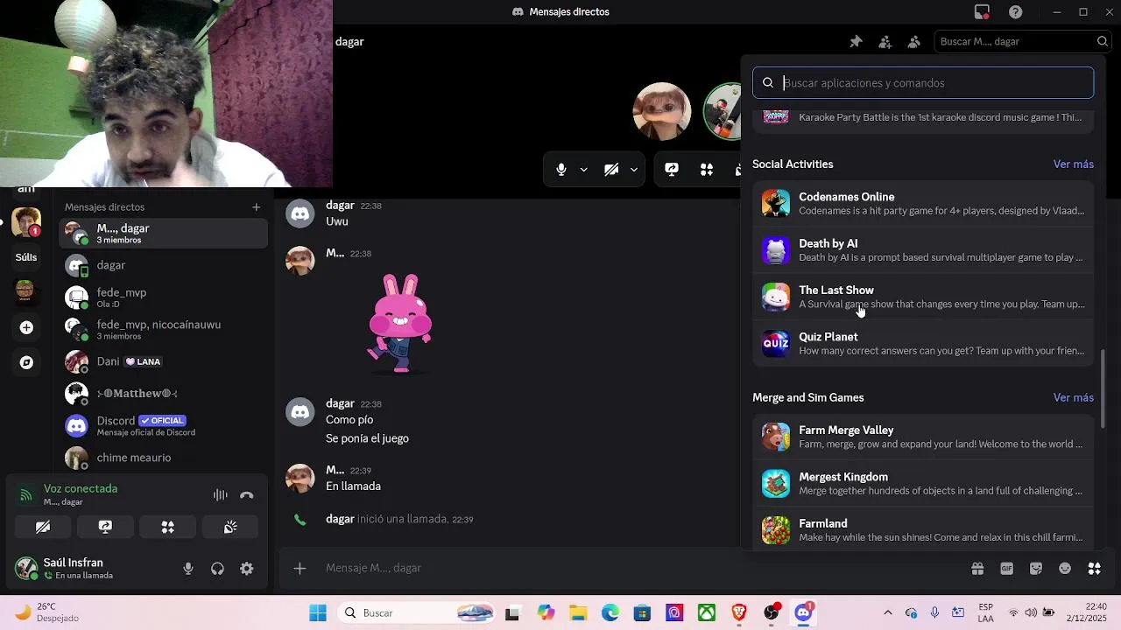Click the Mensaje M..., dagar text box
The height and width of the screenshot is (630, 1121).
click(x=639, y=569)
